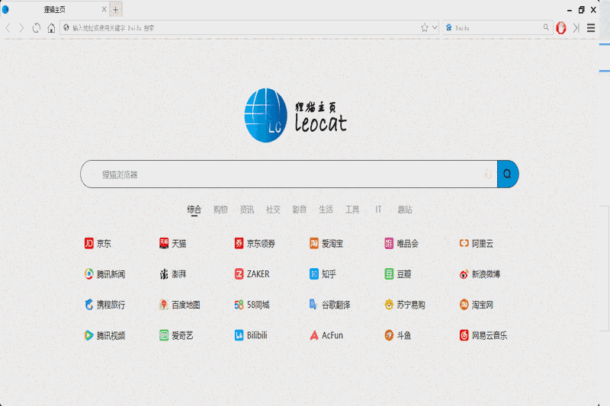The image size is (610, 406).
Task: Expand the address bar history dropdown
Action: tap(435, 27)
